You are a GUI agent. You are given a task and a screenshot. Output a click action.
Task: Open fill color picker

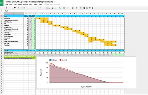[x=60, y=8]
